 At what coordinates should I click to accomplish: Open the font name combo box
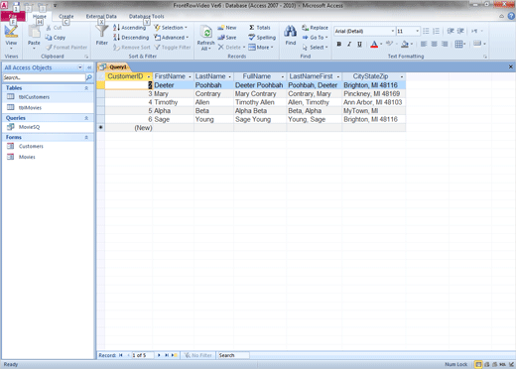point(364,31)
